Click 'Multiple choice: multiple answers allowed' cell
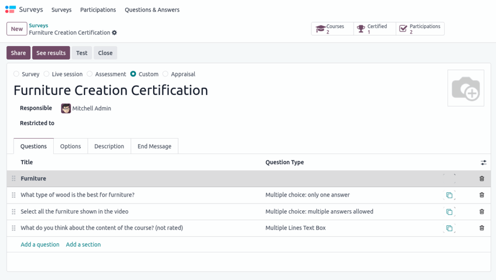Viewport: 496px width, 280px height. click(x=319, y=212)
